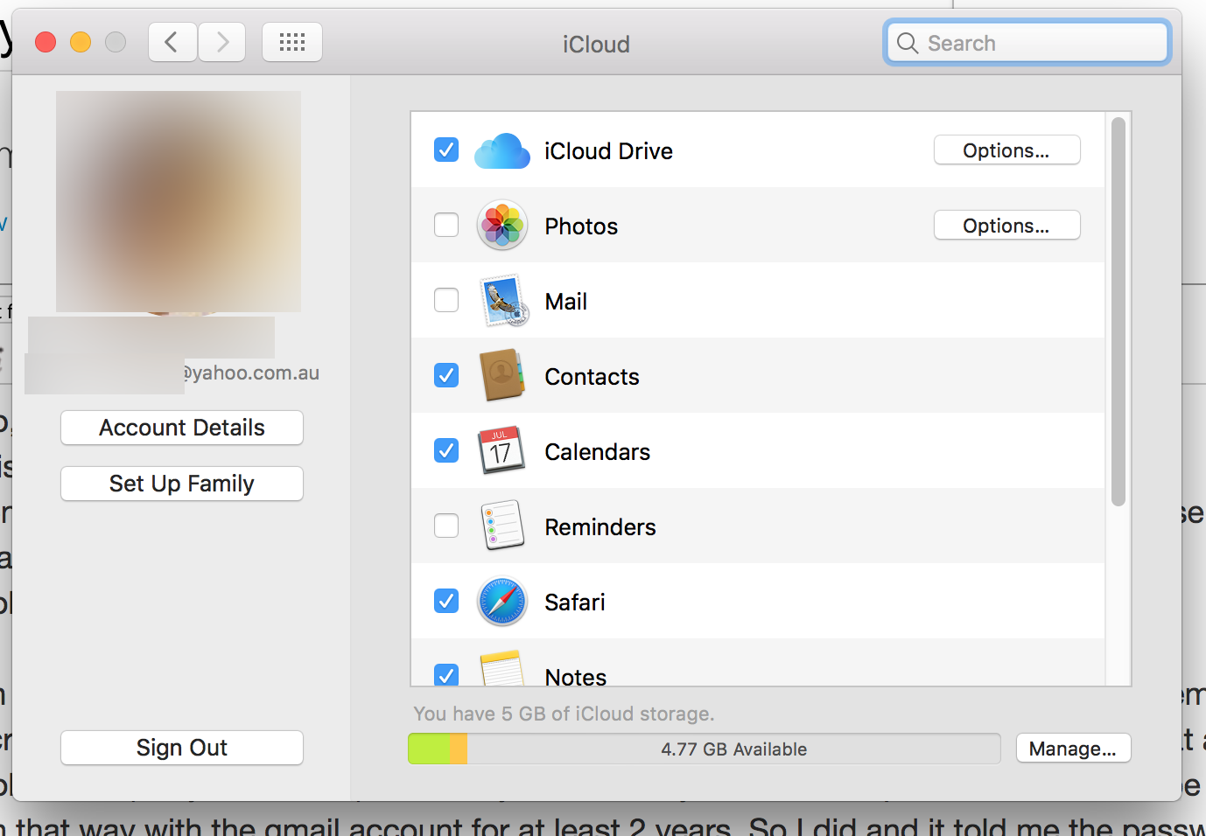Select the Safari label
Viewport: 1206px width, 836px height.
tap(574, 603)
